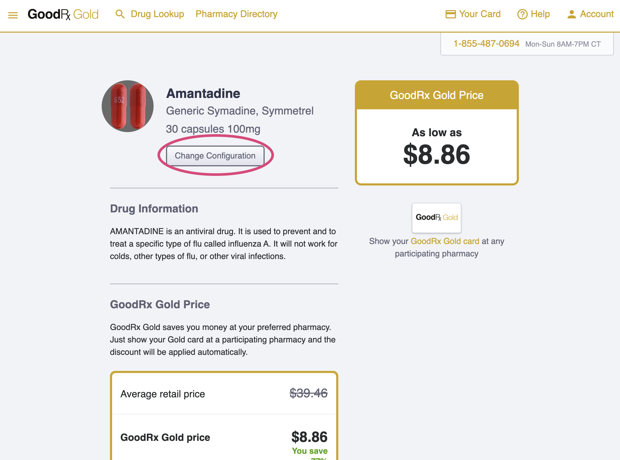Click the $8.86 As low as price
The width and height of the screenshot is (620, 460).
[x=437, y=155]
